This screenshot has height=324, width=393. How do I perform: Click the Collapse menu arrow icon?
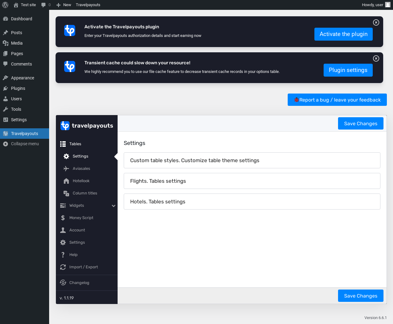6,144
